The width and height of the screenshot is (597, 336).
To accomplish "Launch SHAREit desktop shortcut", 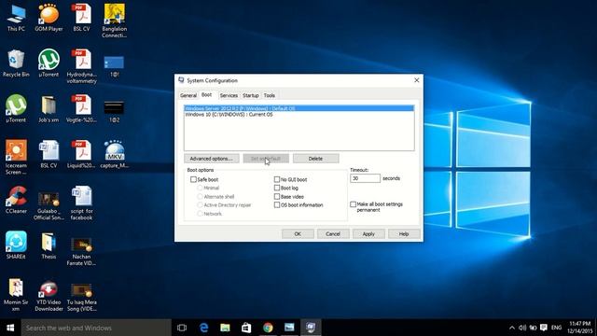I will coord(16,245).
